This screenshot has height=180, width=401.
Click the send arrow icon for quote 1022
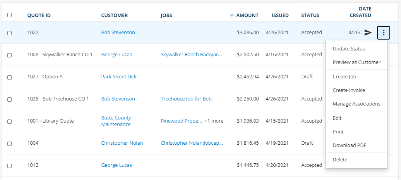[368, 33]
